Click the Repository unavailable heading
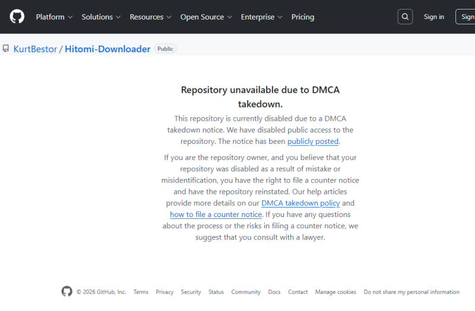This screenshot has height=311, width=475. coord(260,97)
